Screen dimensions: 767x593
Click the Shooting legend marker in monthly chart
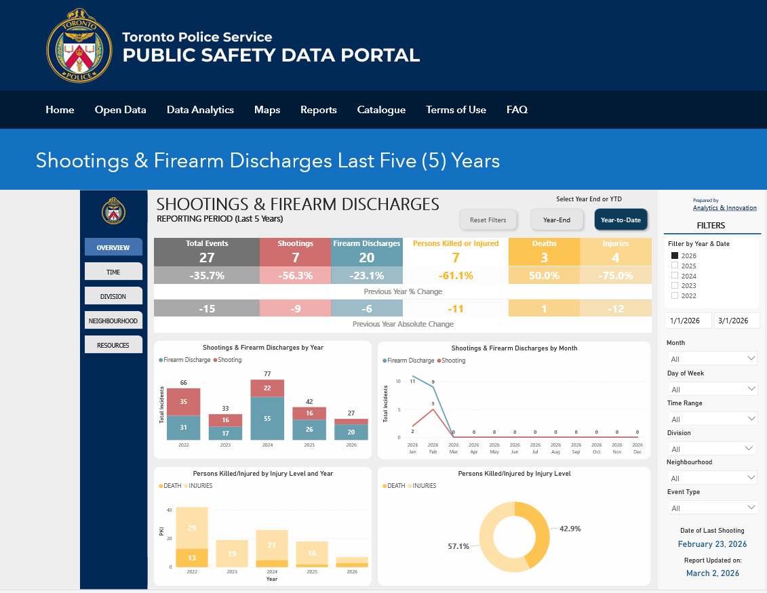click(439, 361)
